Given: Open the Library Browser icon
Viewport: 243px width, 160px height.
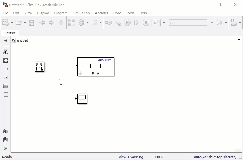Looking at the screenshot, I should click(x=72, y=23).
